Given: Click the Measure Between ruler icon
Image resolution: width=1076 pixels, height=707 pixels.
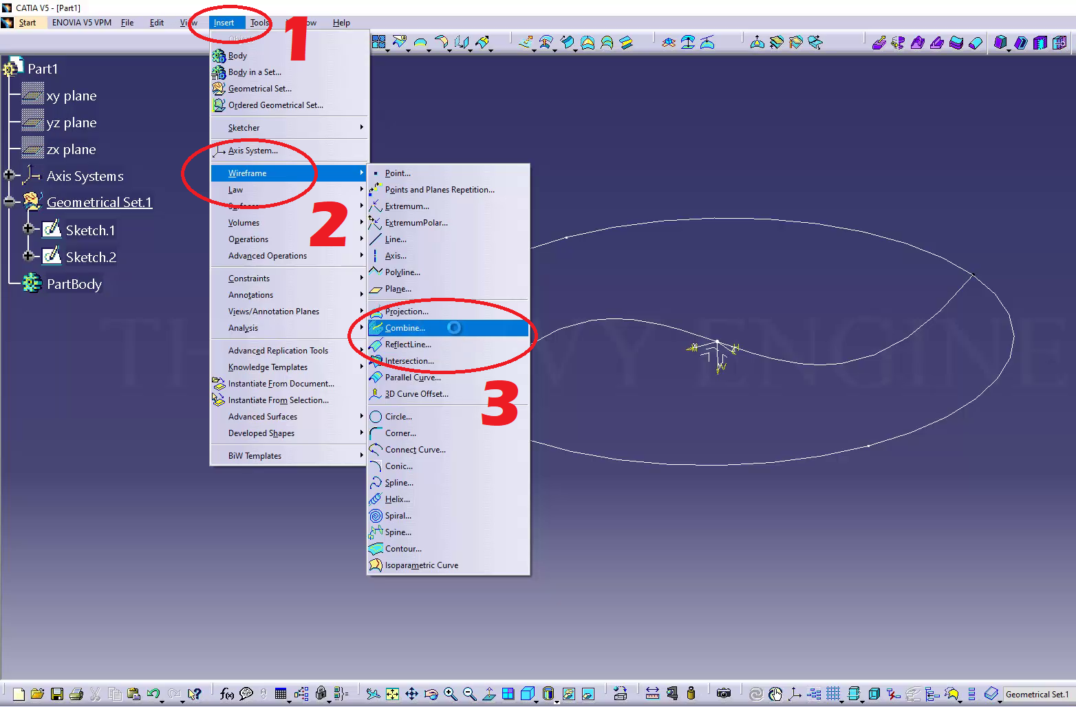Looking at the screenshot, I should coord(652,693).
